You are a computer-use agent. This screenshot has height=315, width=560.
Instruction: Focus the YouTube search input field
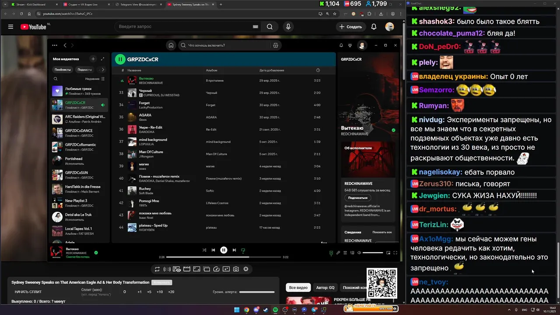[184, 27]
